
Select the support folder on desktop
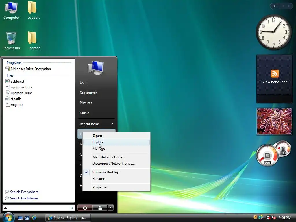click(x=34, y=10)
